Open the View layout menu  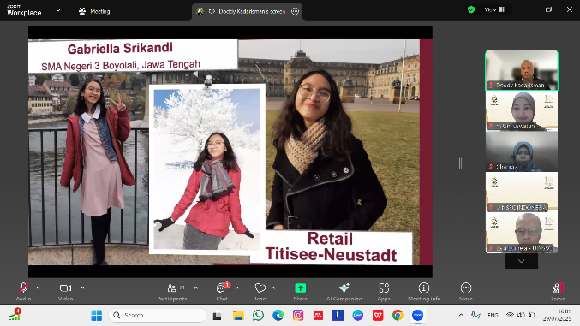tap(494, 9)
